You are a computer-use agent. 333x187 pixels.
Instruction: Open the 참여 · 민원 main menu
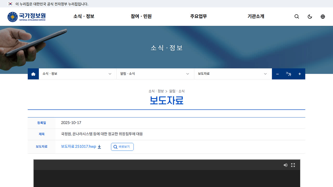(141, 16)
